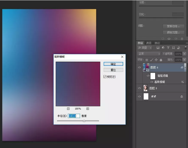Toggle visibility of 图层 5
The width and height of the screenshot is (188, 148).
(139, 88)
